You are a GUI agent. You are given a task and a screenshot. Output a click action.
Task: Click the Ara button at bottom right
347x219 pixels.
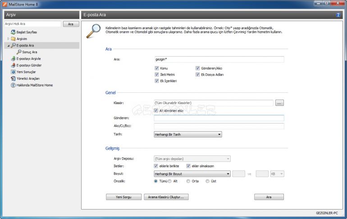pos(269,197)
